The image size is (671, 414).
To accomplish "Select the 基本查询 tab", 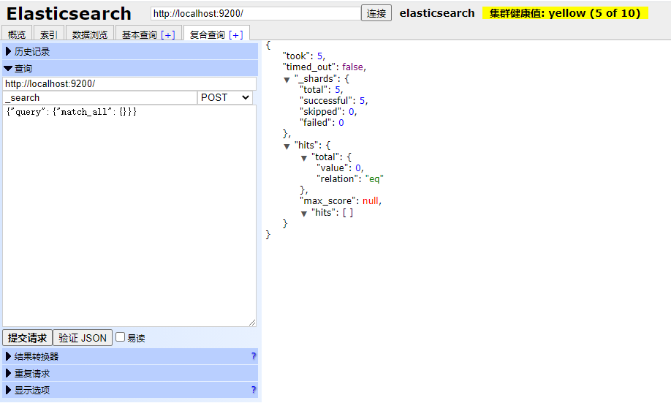I will pyautogui.click(x=140, y=34).
